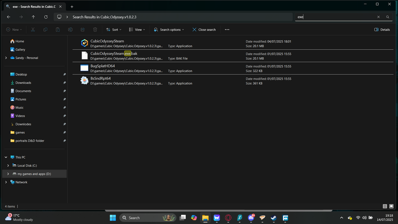Launch Opera browser from taskbar
398x224 pixels.
coord(228,218)
